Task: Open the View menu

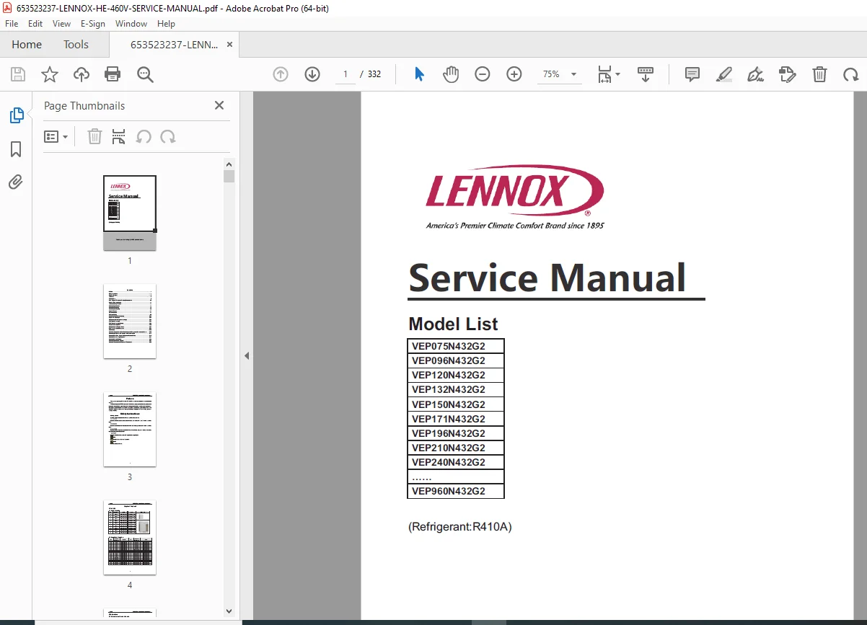Action: pos(62,24)
